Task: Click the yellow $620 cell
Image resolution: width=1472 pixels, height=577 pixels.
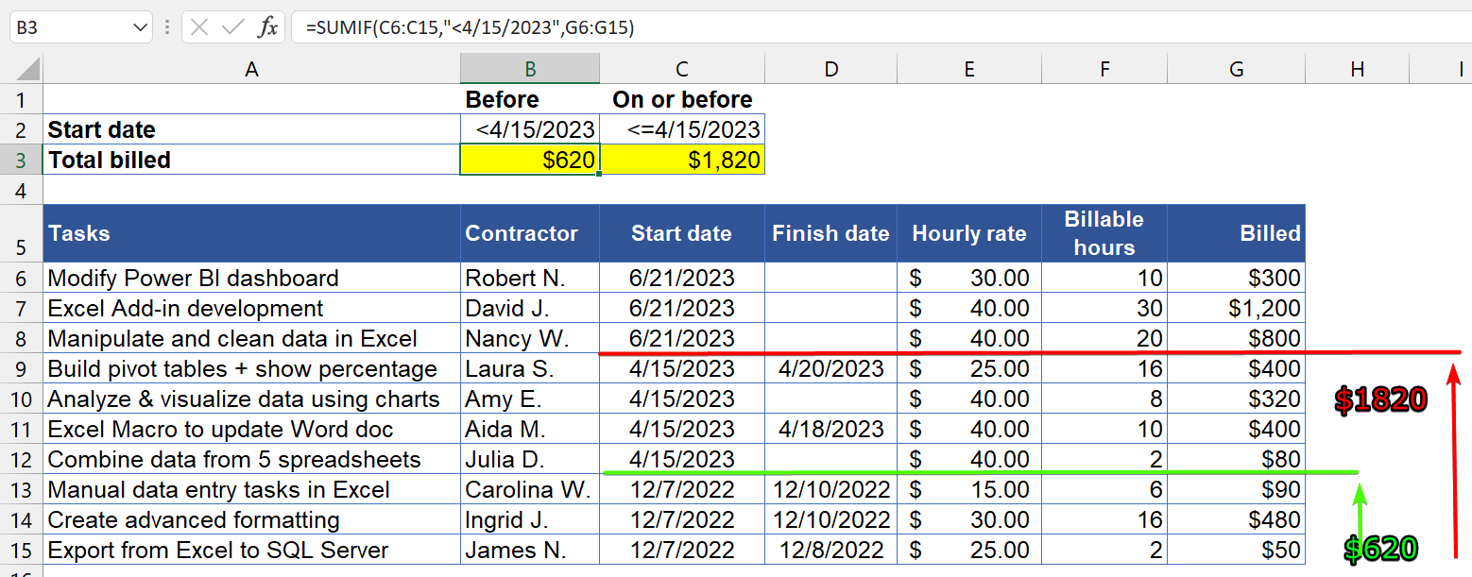Action: click(x=529, y=159)
